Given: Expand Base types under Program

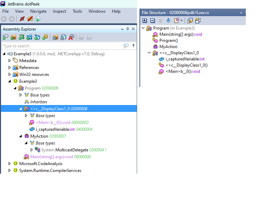Looking at the screenshot, I should [21, 95].
